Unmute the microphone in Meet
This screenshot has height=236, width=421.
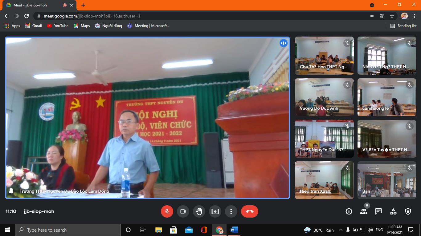pos(167,211)
